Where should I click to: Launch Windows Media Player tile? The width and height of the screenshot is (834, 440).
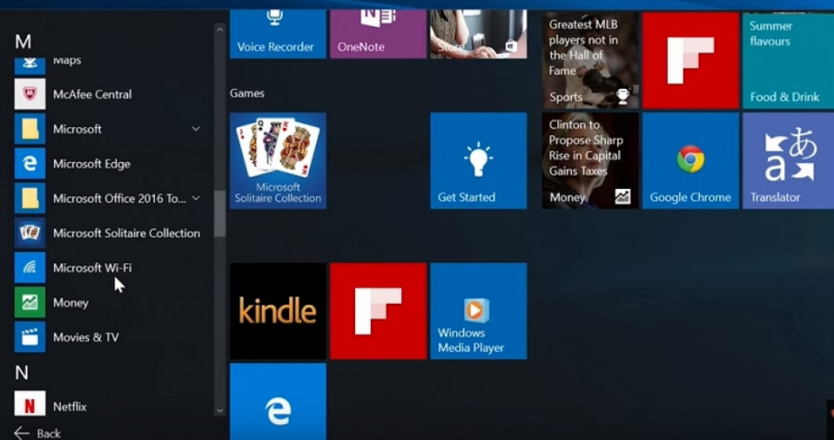coord(478,311)
